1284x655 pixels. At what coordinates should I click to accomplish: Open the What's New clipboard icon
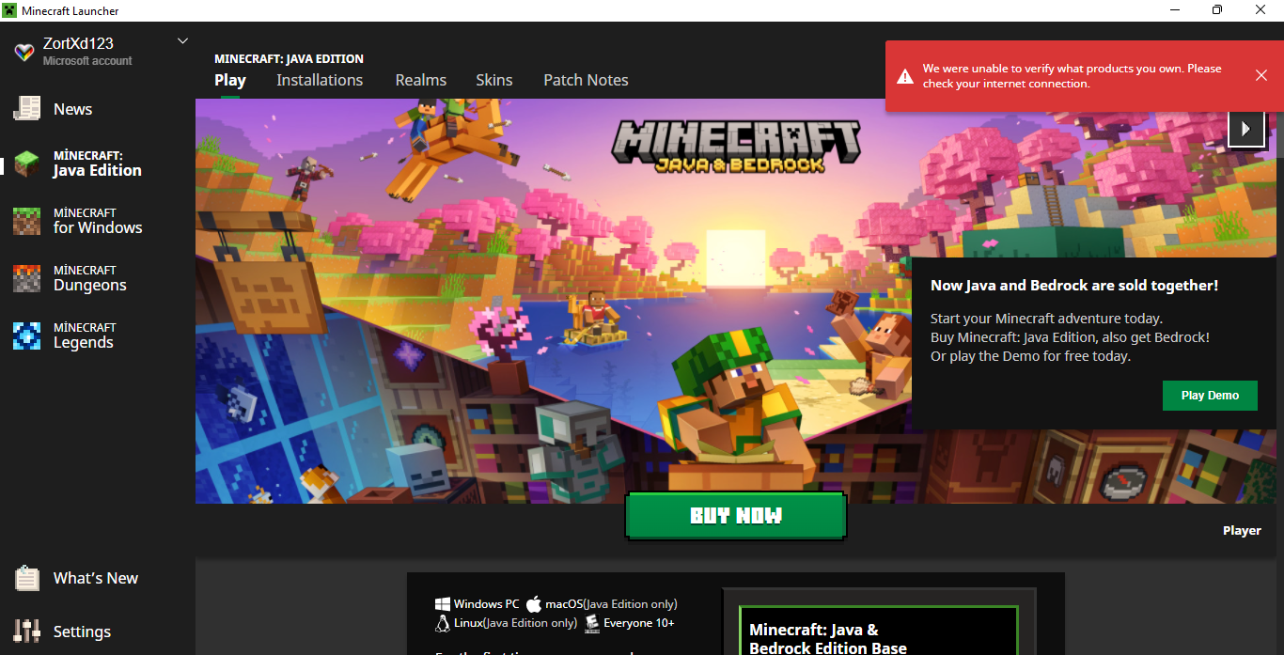click(x=26, y=578)
